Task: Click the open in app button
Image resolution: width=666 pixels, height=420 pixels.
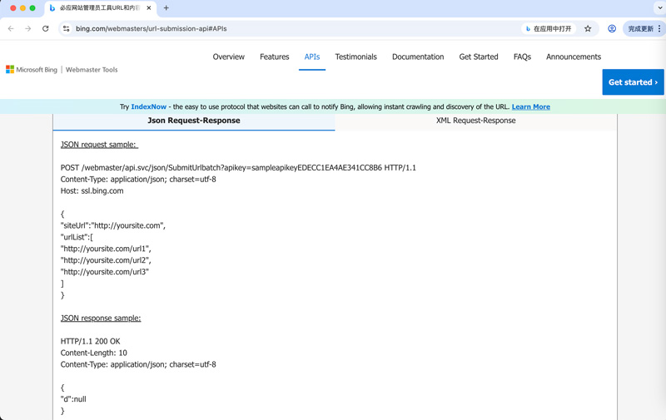Action: (549, 28)
